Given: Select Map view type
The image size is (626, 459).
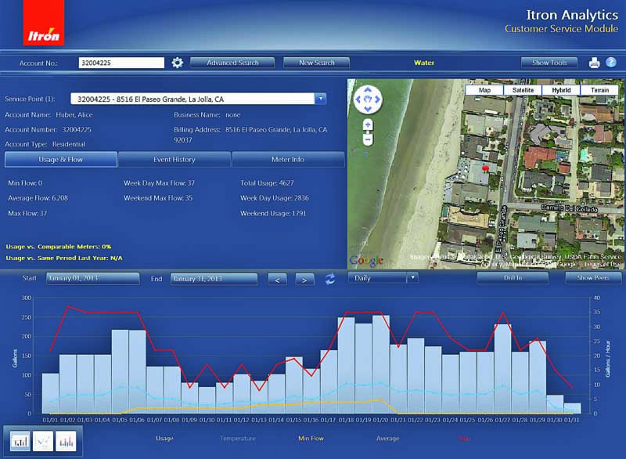Looking at the screenshot, I should pos(484,90).
